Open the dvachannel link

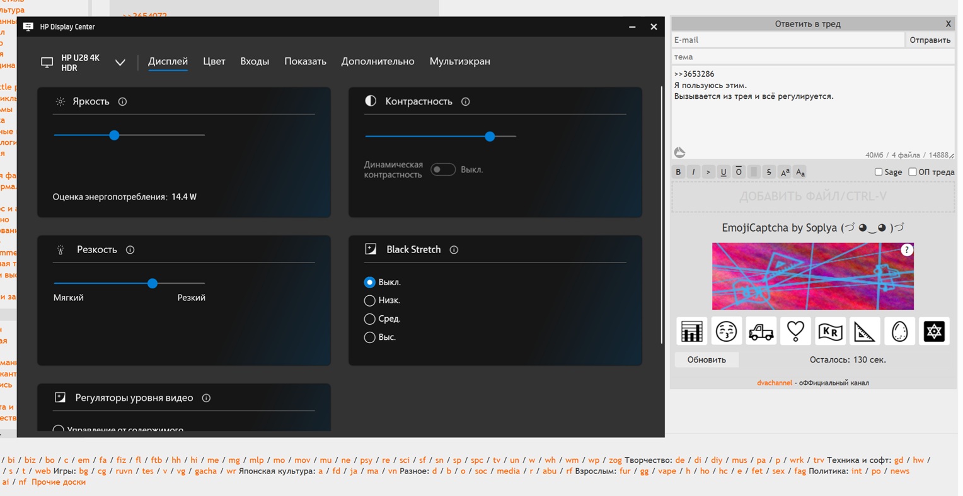point(775,383)
